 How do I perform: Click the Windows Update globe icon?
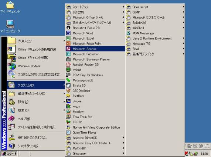(12, 66)
